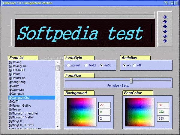The image size is (180, 135).
Task: Select the @FangSong font
Action: [32, 82]
